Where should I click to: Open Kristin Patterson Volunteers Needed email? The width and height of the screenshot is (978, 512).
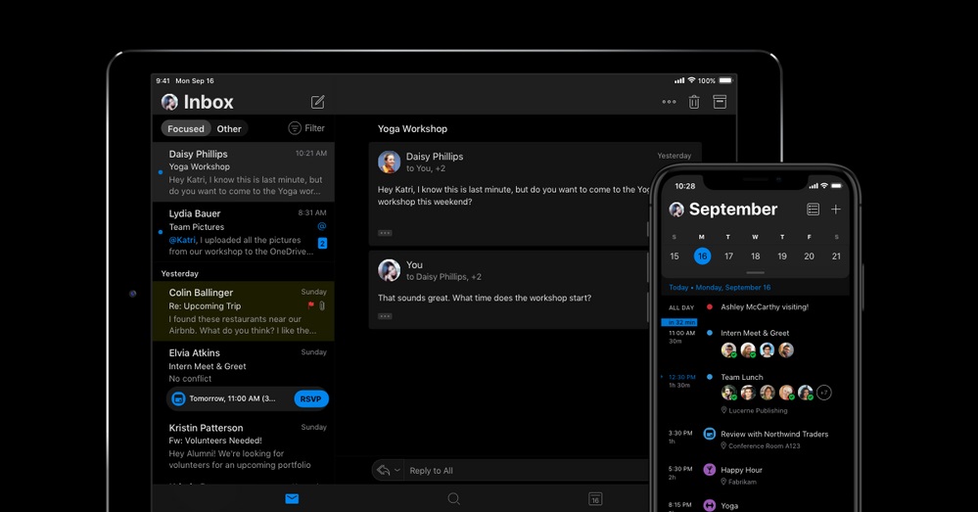coord(243,445)
